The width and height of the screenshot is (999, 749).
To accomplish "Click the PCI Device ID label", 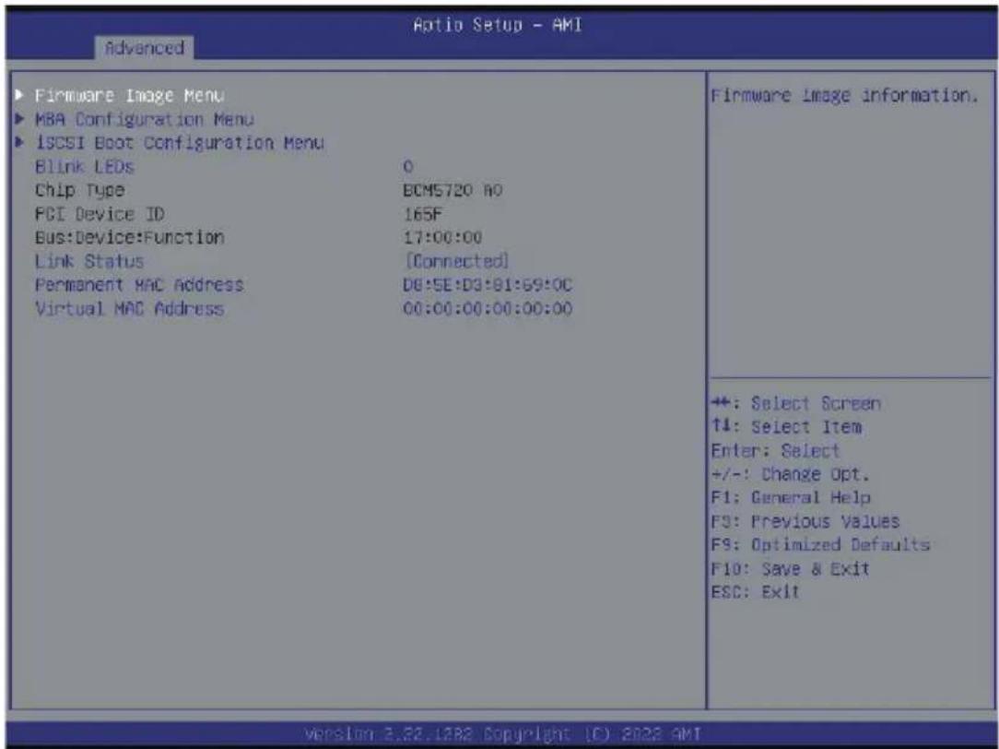I will click(100, 214).
